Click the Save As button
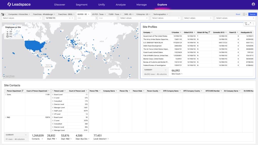This screenshot has height=145, width=258. point(252,14)
